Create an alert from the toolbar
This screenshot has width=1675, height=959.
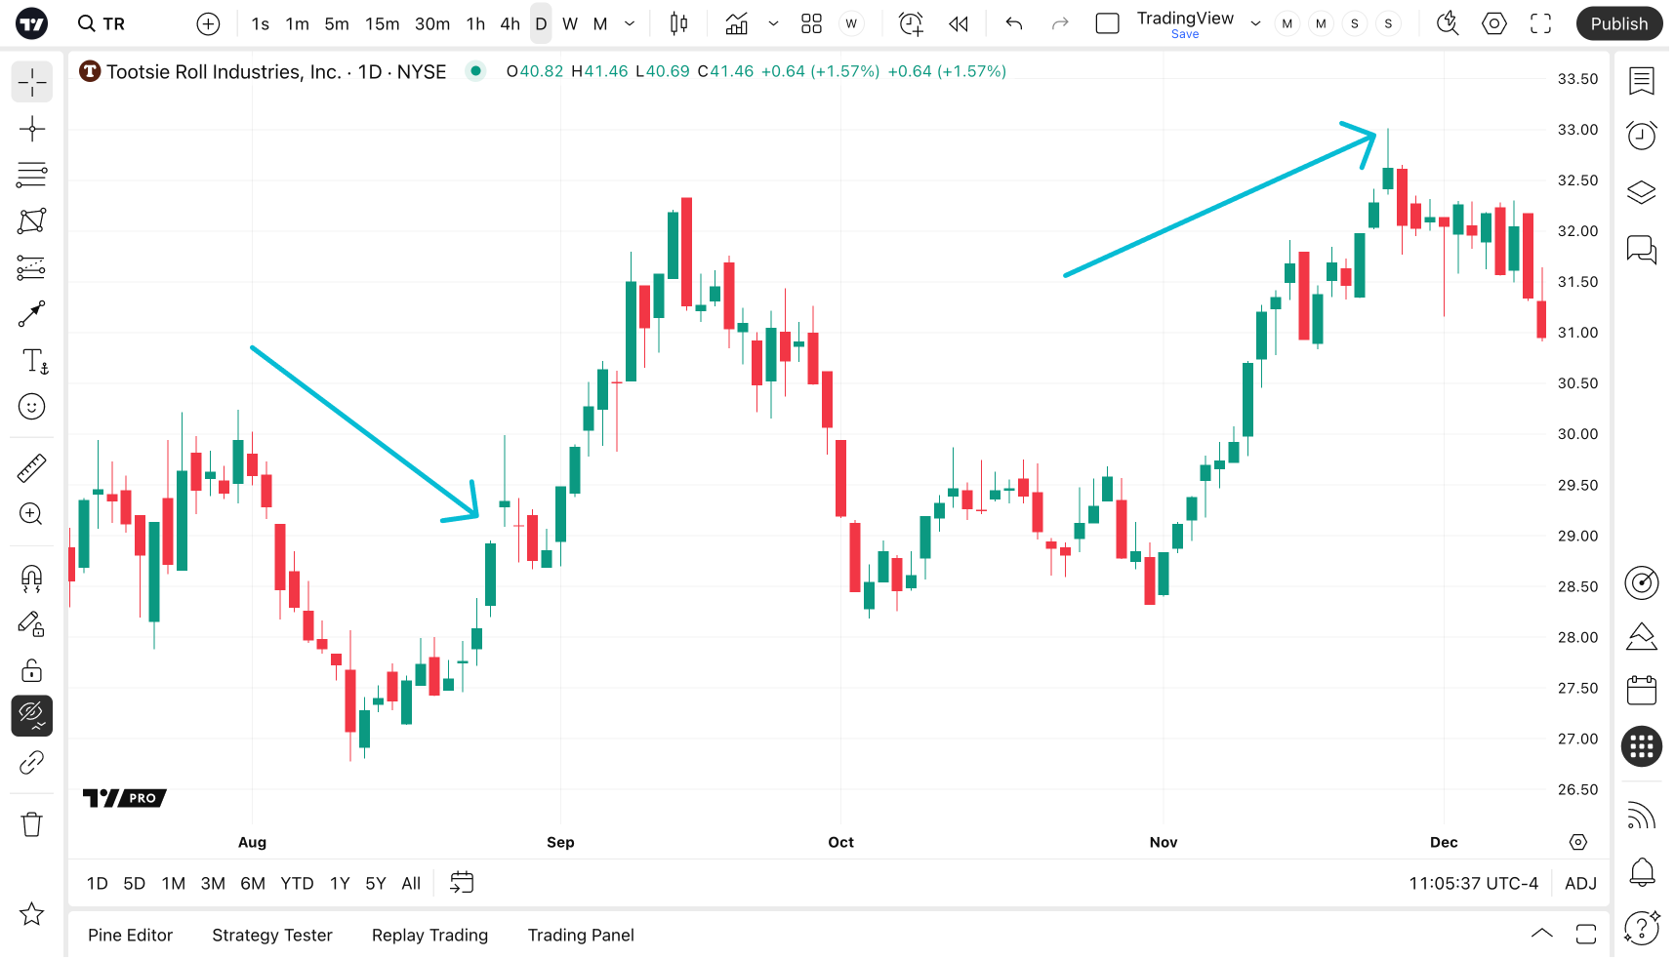[x=911, y=23]
